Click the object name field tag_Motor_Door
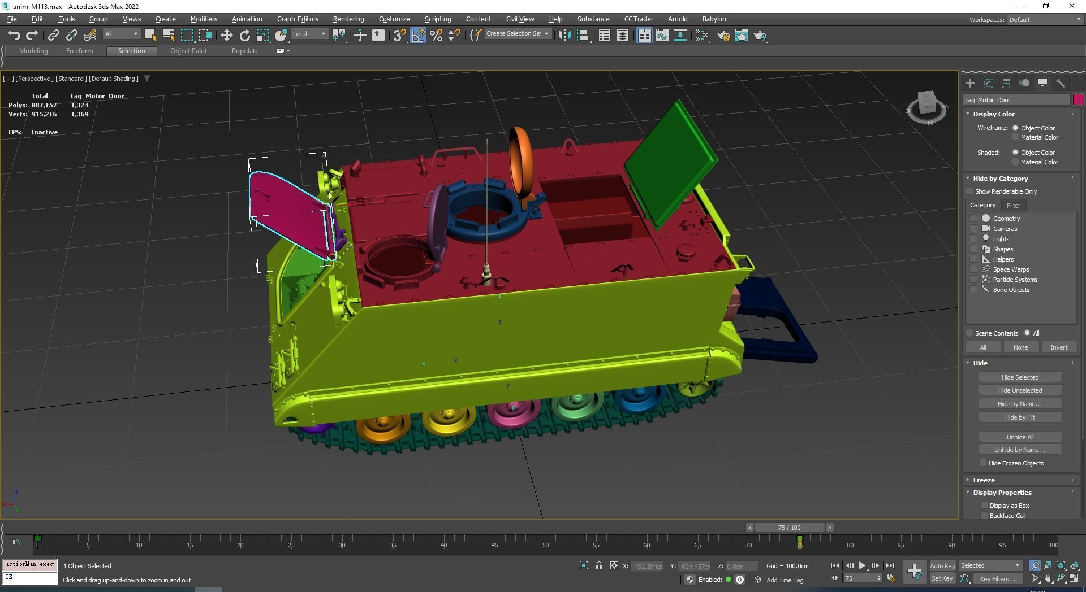The height and width of the screenshot is (592, 1086). pos(1017,100)
